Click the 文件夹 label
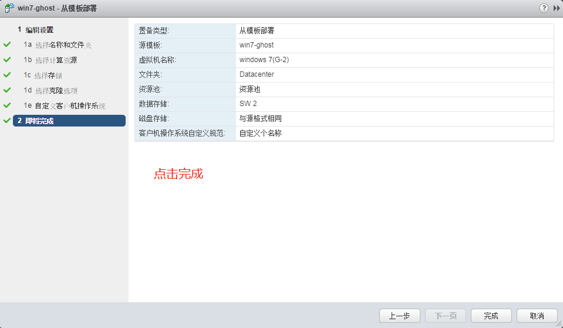The image size is (563, 328). [x=150, y=75]
